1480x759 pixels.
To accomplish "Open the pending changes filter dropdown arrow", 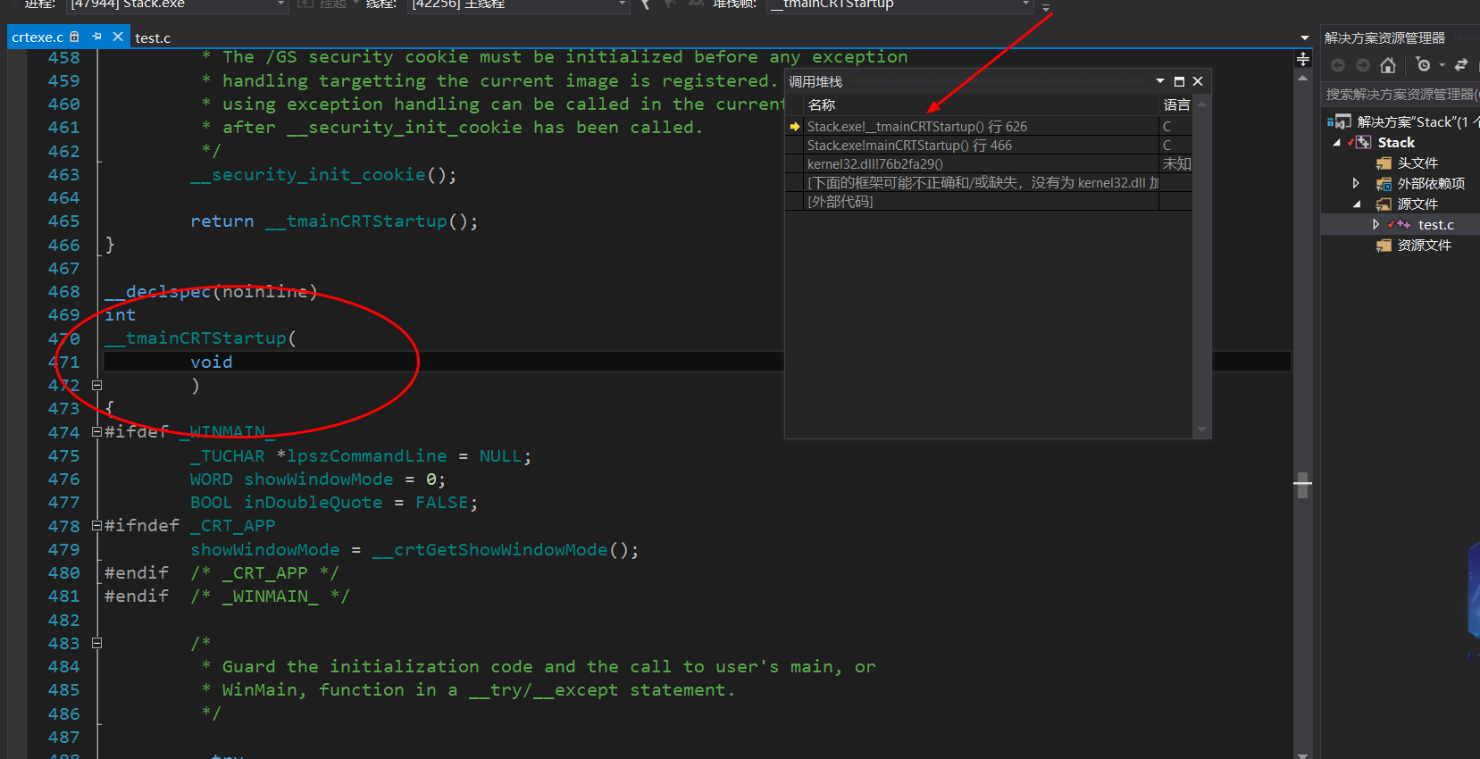I will pyautogui.click(x=1442, y=65).
